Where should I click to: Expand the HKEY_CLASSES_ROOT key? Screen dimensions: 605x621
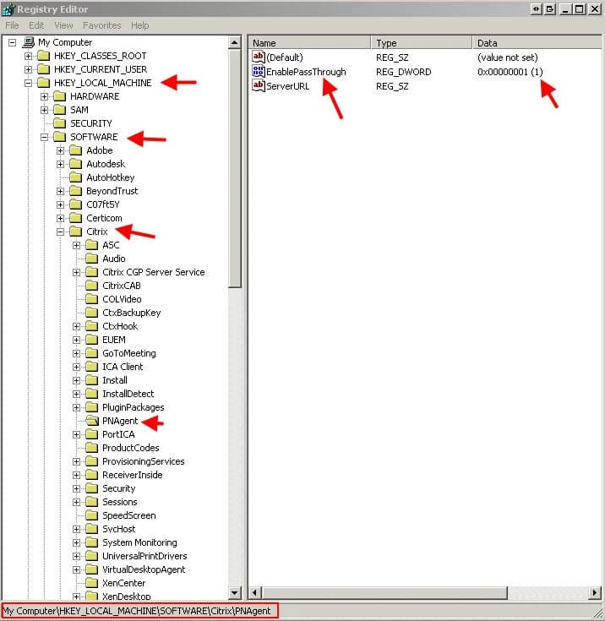click(28, 57)
